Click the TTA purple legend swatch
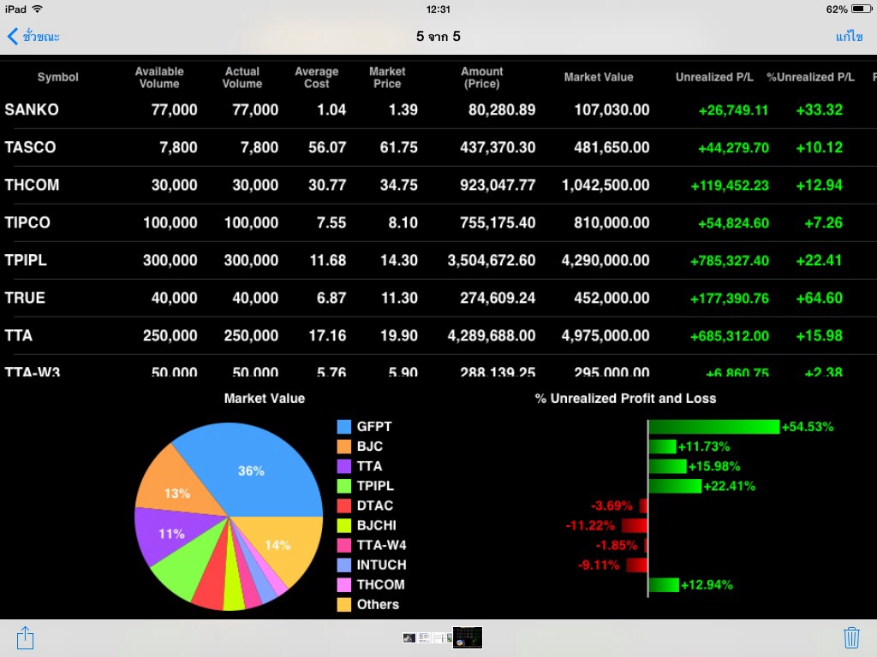 [x=344, y=466]
